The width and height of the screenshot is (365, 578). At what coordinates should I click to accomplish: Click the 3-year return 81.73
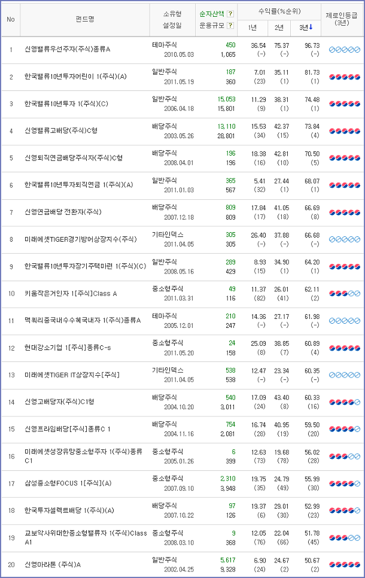pos(312,72)
